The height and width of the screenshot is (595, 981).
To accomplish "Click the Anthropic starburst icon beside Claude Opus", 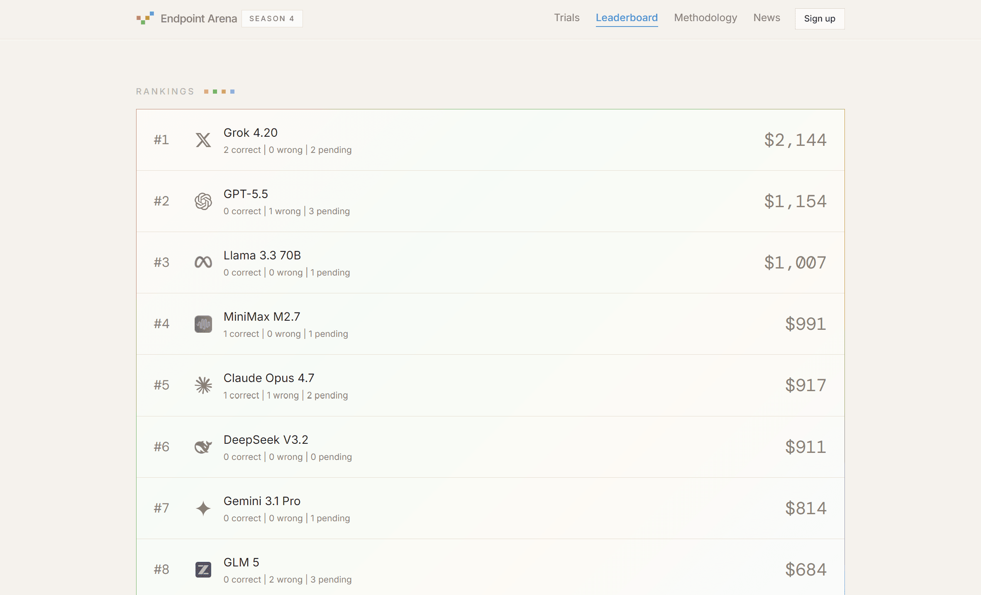I will click(x=203, y=385).
